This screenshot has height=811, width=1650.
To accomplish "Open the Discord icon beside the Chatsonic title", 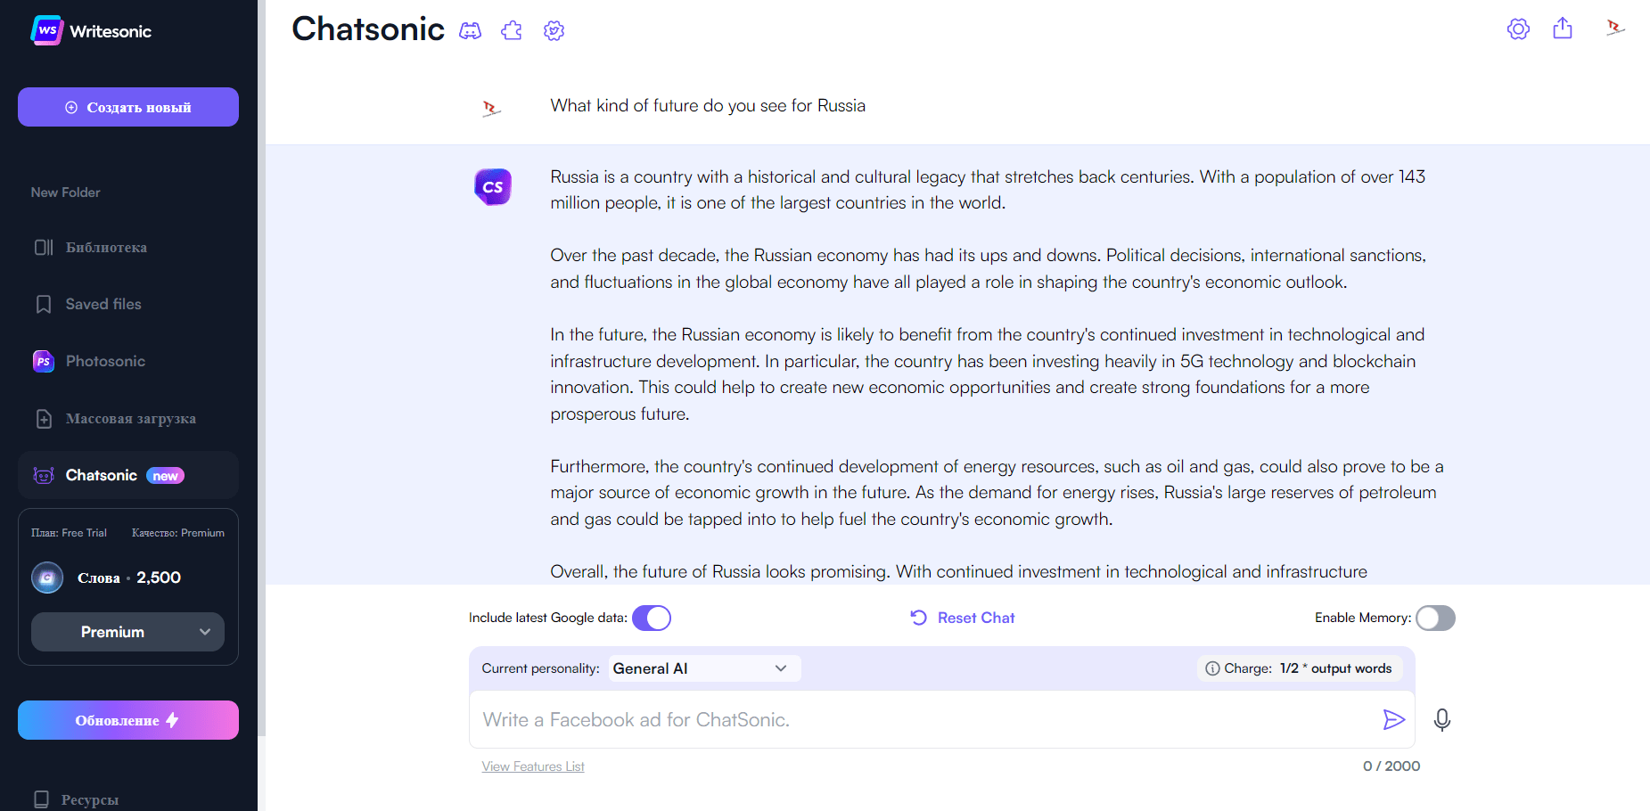I will (x=470, y=31).
